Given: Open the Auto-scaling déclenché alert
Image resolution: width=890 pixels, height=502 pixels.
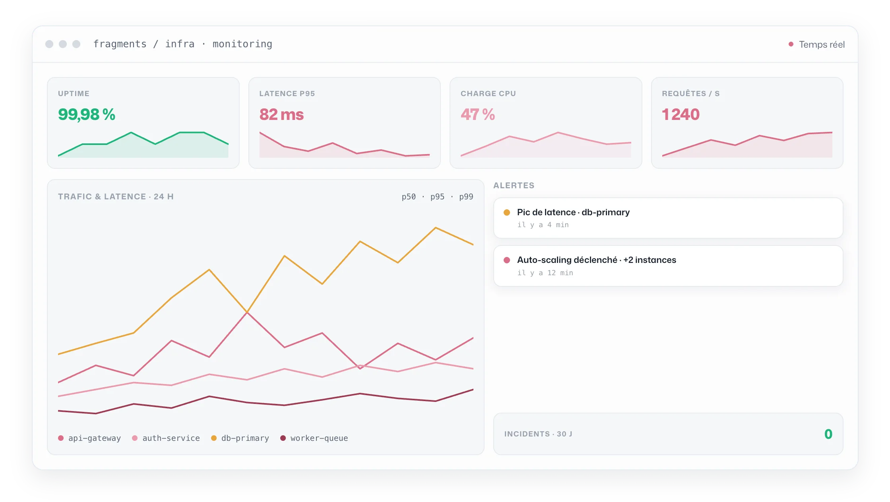Looking at the screenshot, I should [668, 266].
